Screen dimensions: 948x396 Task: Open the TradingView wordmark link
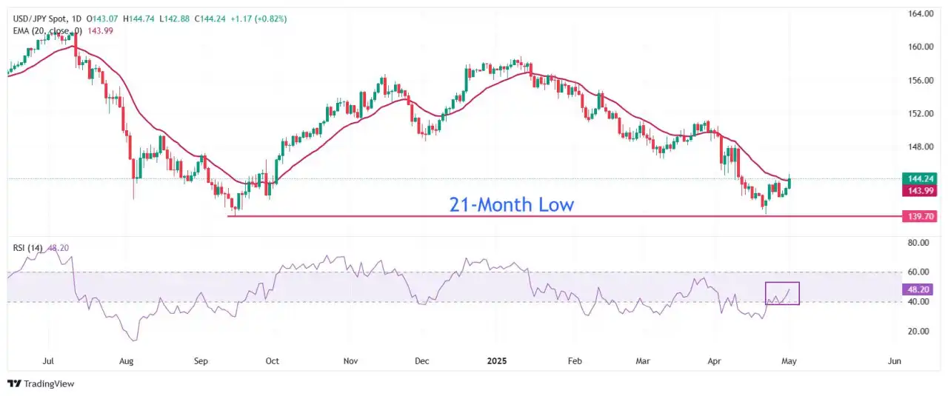(x=50, y=383)
